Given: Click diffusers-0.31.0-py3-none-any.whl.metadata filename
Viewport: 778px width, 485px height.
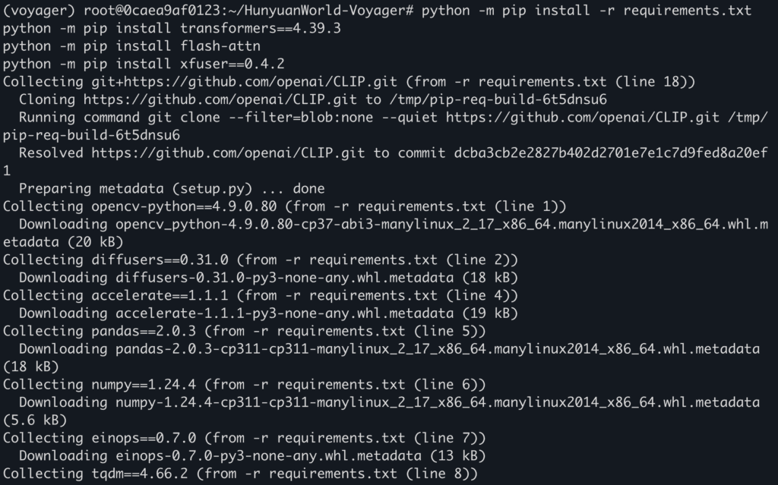Looking at the screenshot, I should 284,279.
